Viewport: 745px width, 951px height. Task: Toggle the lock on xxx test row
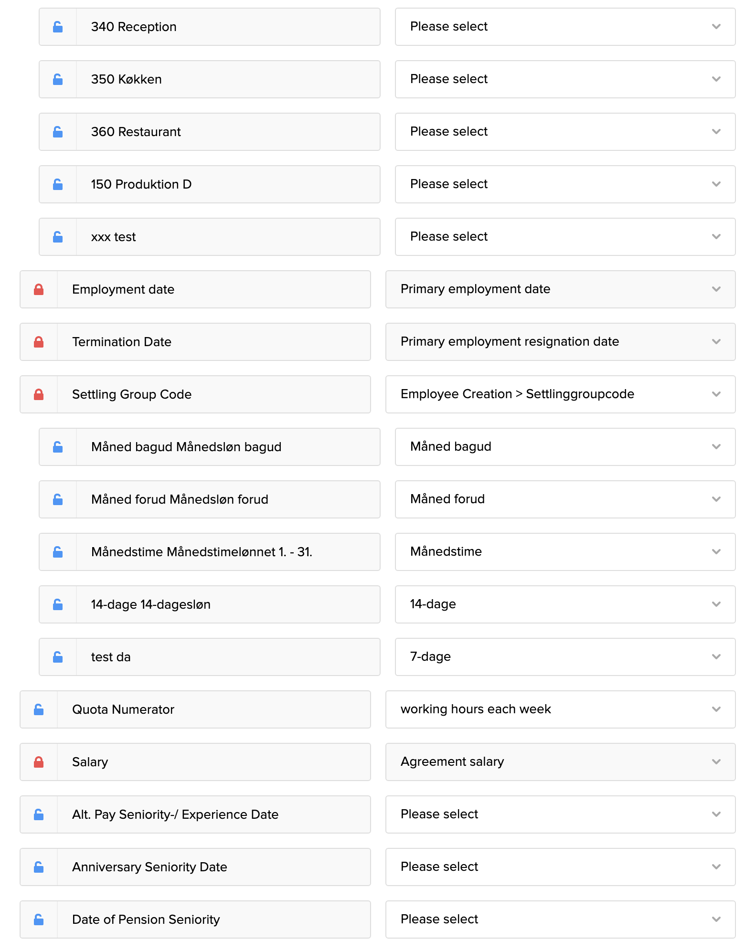click(x=58, y=237)
